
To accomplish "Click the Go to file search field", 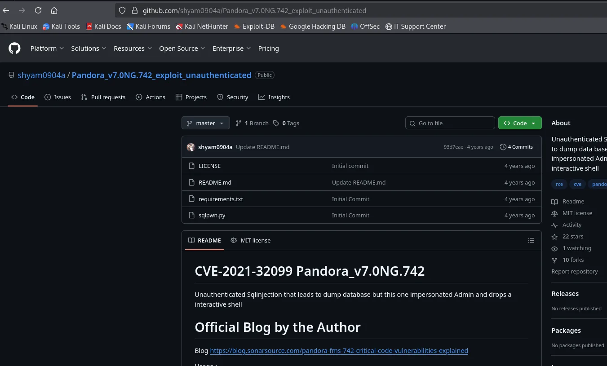I will coord(450,123).
